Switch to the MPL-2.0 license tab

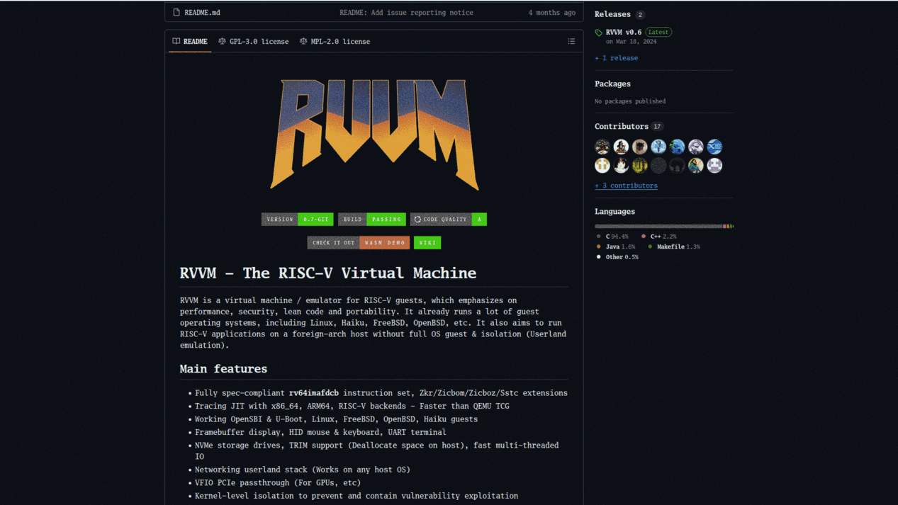(x=335, y=41)
